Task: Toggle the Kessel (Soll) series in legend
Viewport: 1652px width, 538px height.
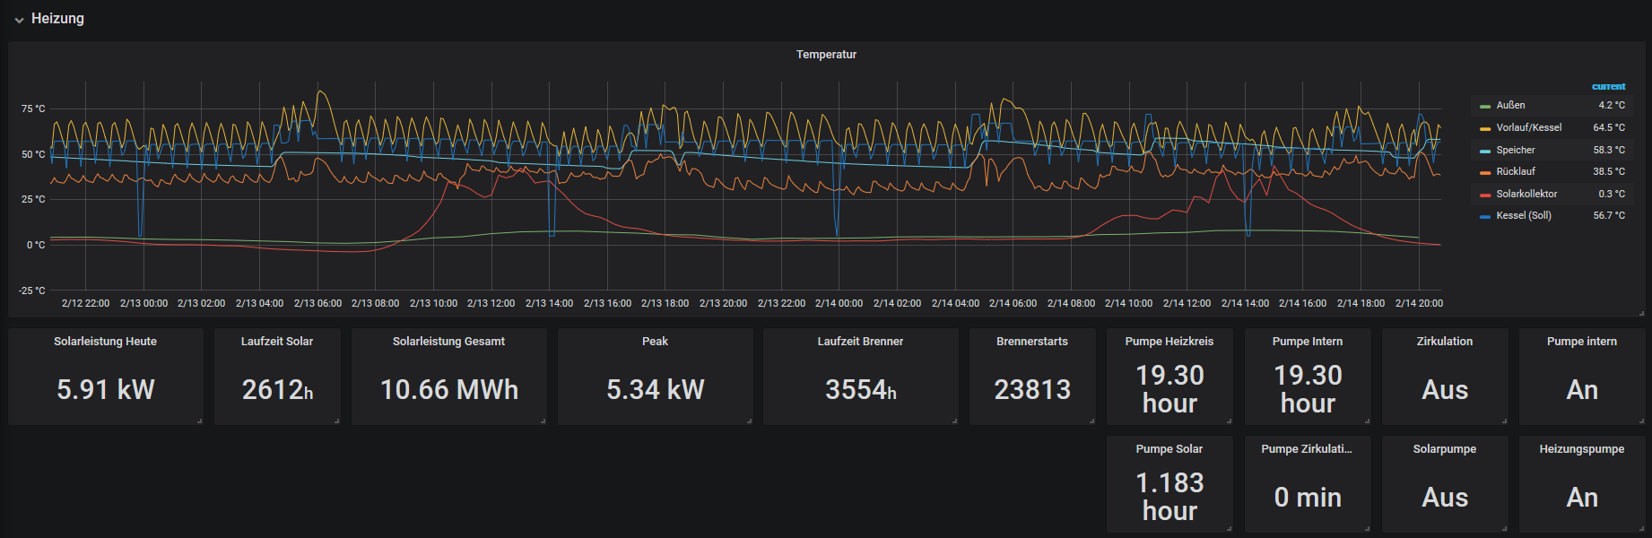Action: coord(1524,215)
